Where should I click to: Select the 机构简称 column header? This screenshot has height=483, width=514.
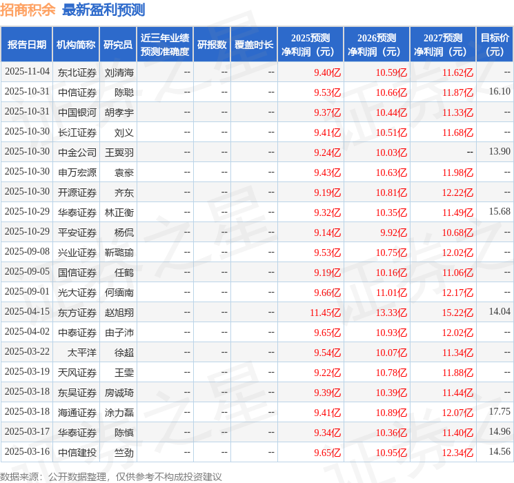[76, 45]
